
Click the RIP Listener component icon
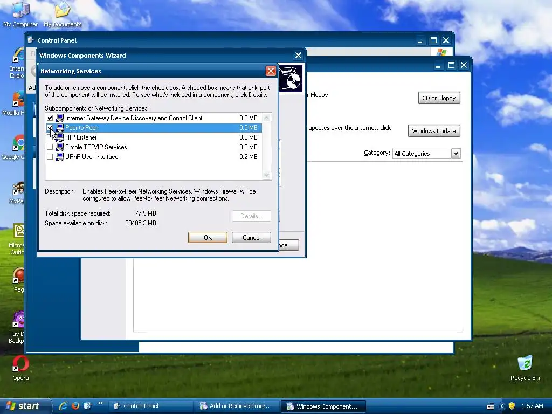click(x=59, y=137)
